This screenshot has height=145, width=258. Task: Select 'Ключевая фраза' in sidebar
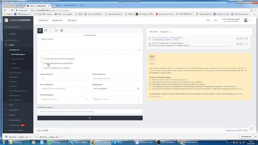tap(18, 54)
